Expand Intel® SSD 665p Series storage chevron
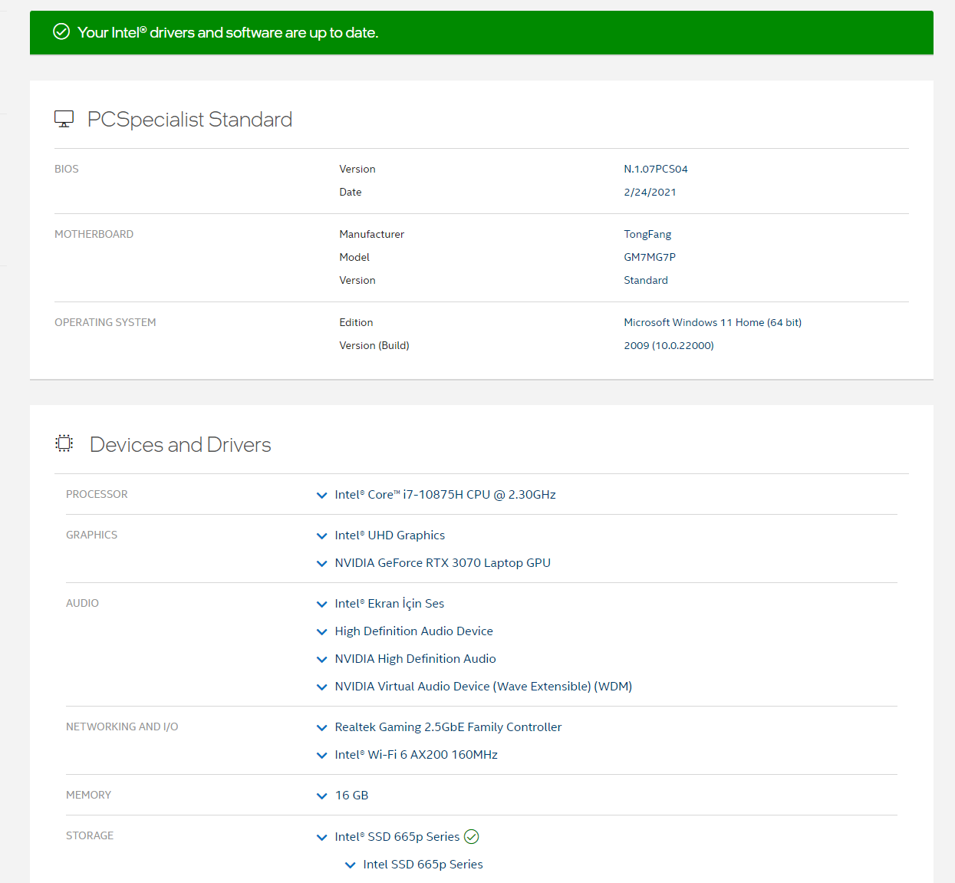 coord(322,838)
